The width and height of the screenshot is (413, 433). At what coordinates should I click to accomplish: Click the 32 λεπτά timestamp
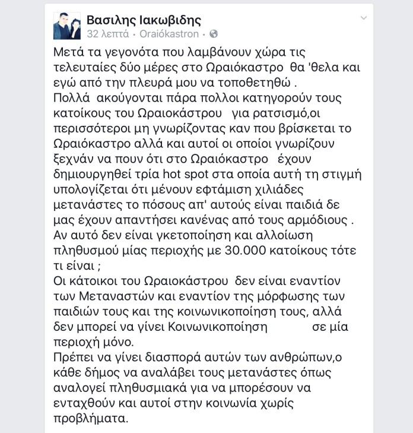(x=108, y=34)
